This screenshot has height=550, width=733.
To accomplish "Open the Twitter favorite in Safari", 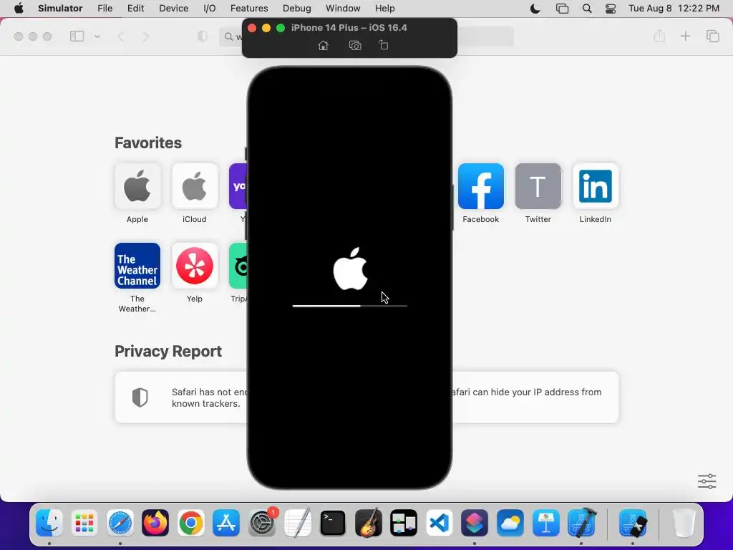I will [x=538, y=186].
